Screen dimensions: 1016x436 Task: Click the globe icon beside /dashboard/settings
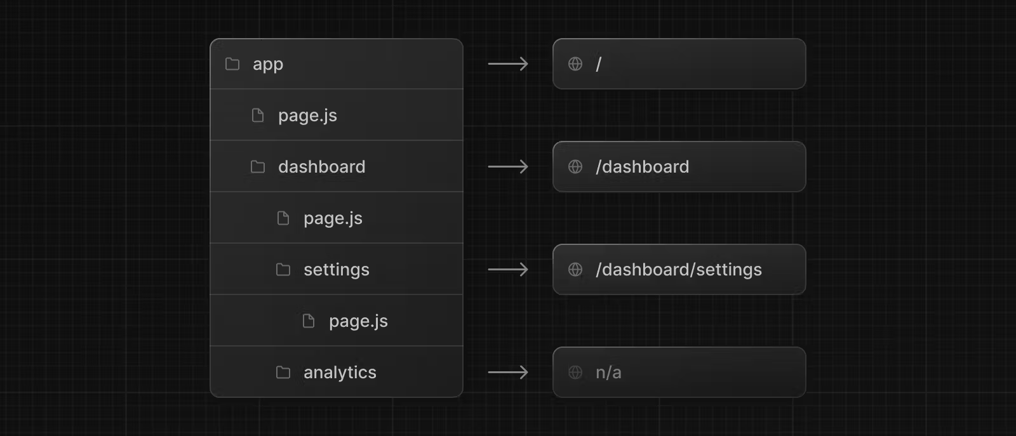(x=575, y=270)
